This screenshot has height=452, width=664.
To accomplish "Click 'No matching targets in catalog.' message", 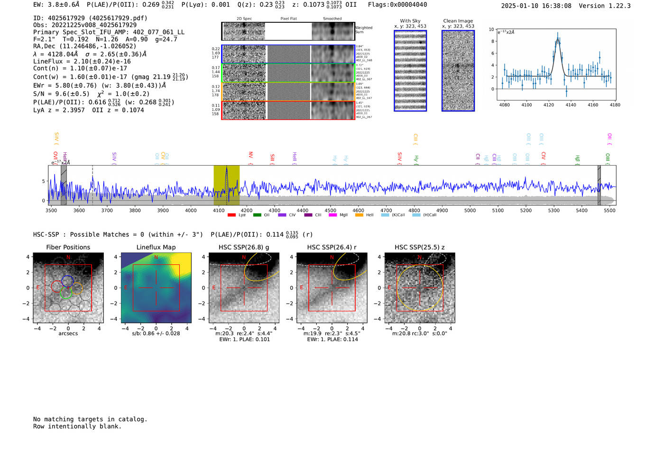I will click(x=90, y=419).
